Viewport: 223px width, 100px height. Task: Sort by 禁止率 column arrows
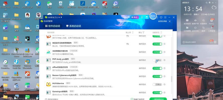click(x=133, y=32)
